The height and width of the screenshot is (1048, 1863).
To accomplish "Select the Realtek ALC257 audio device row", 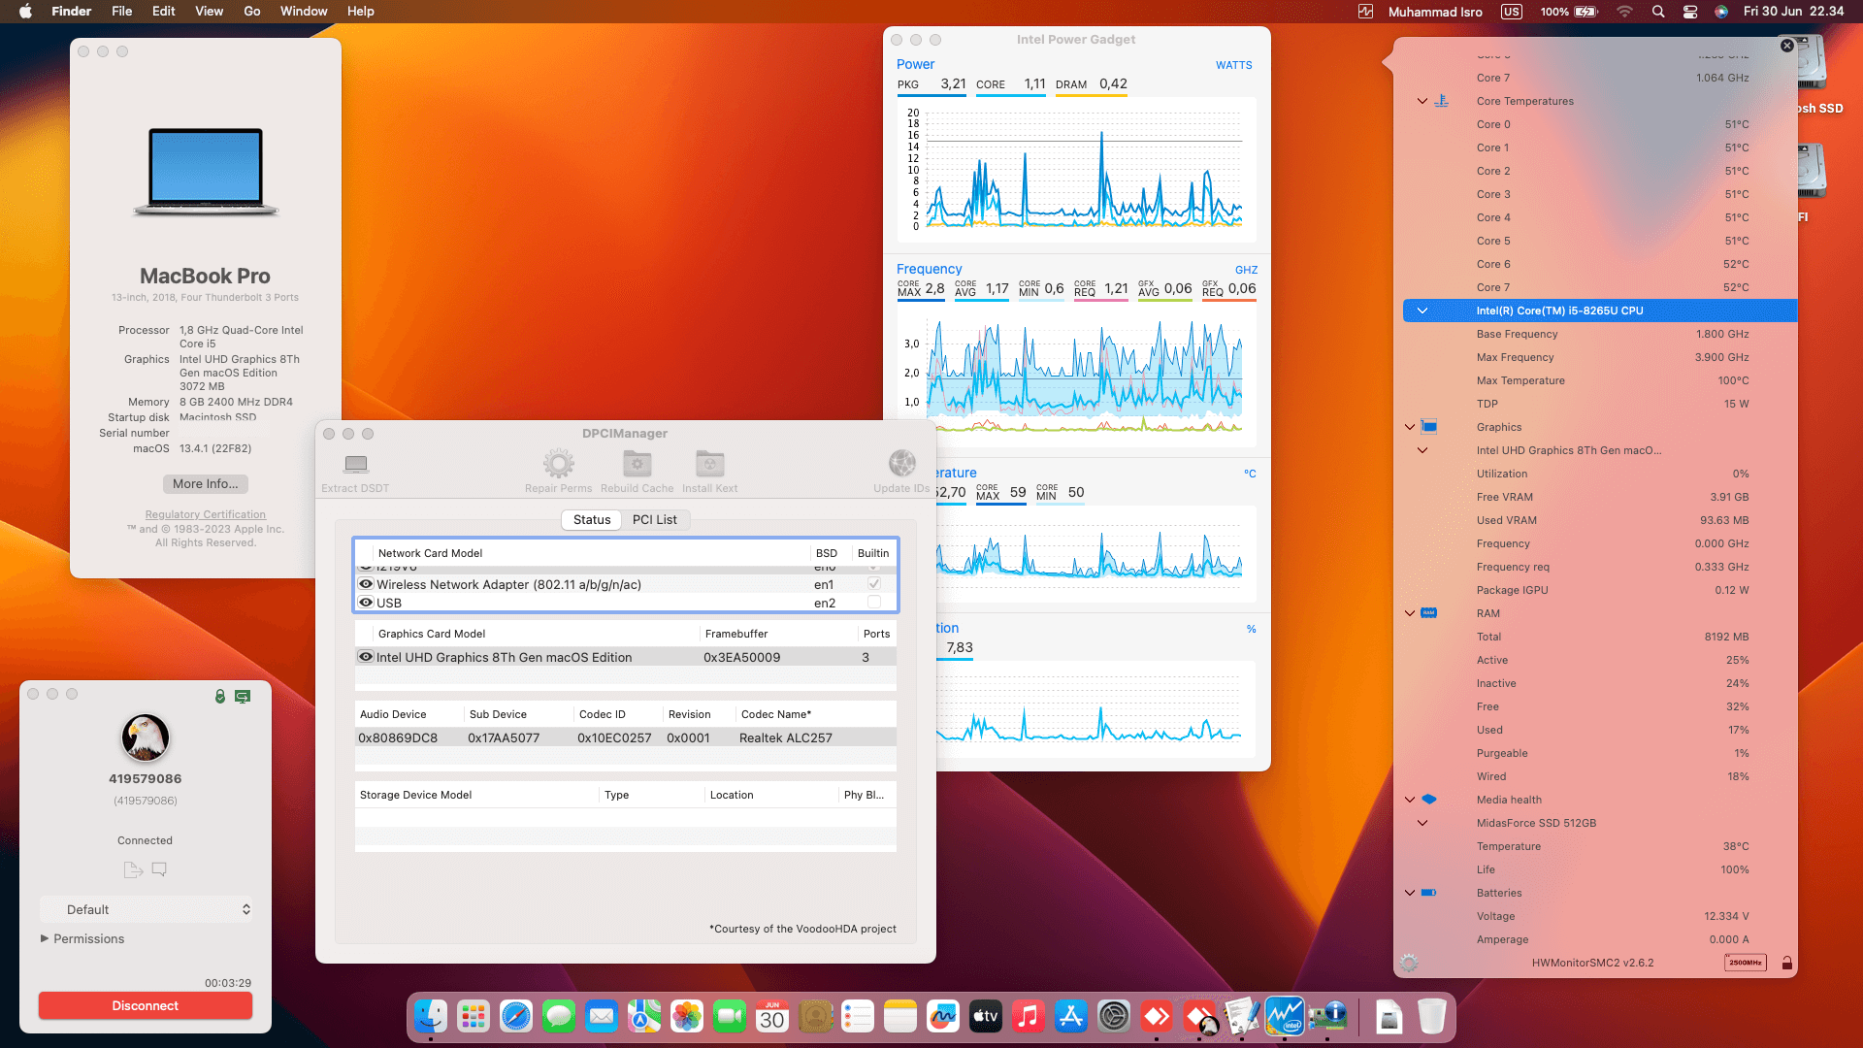I will [626, 737].
